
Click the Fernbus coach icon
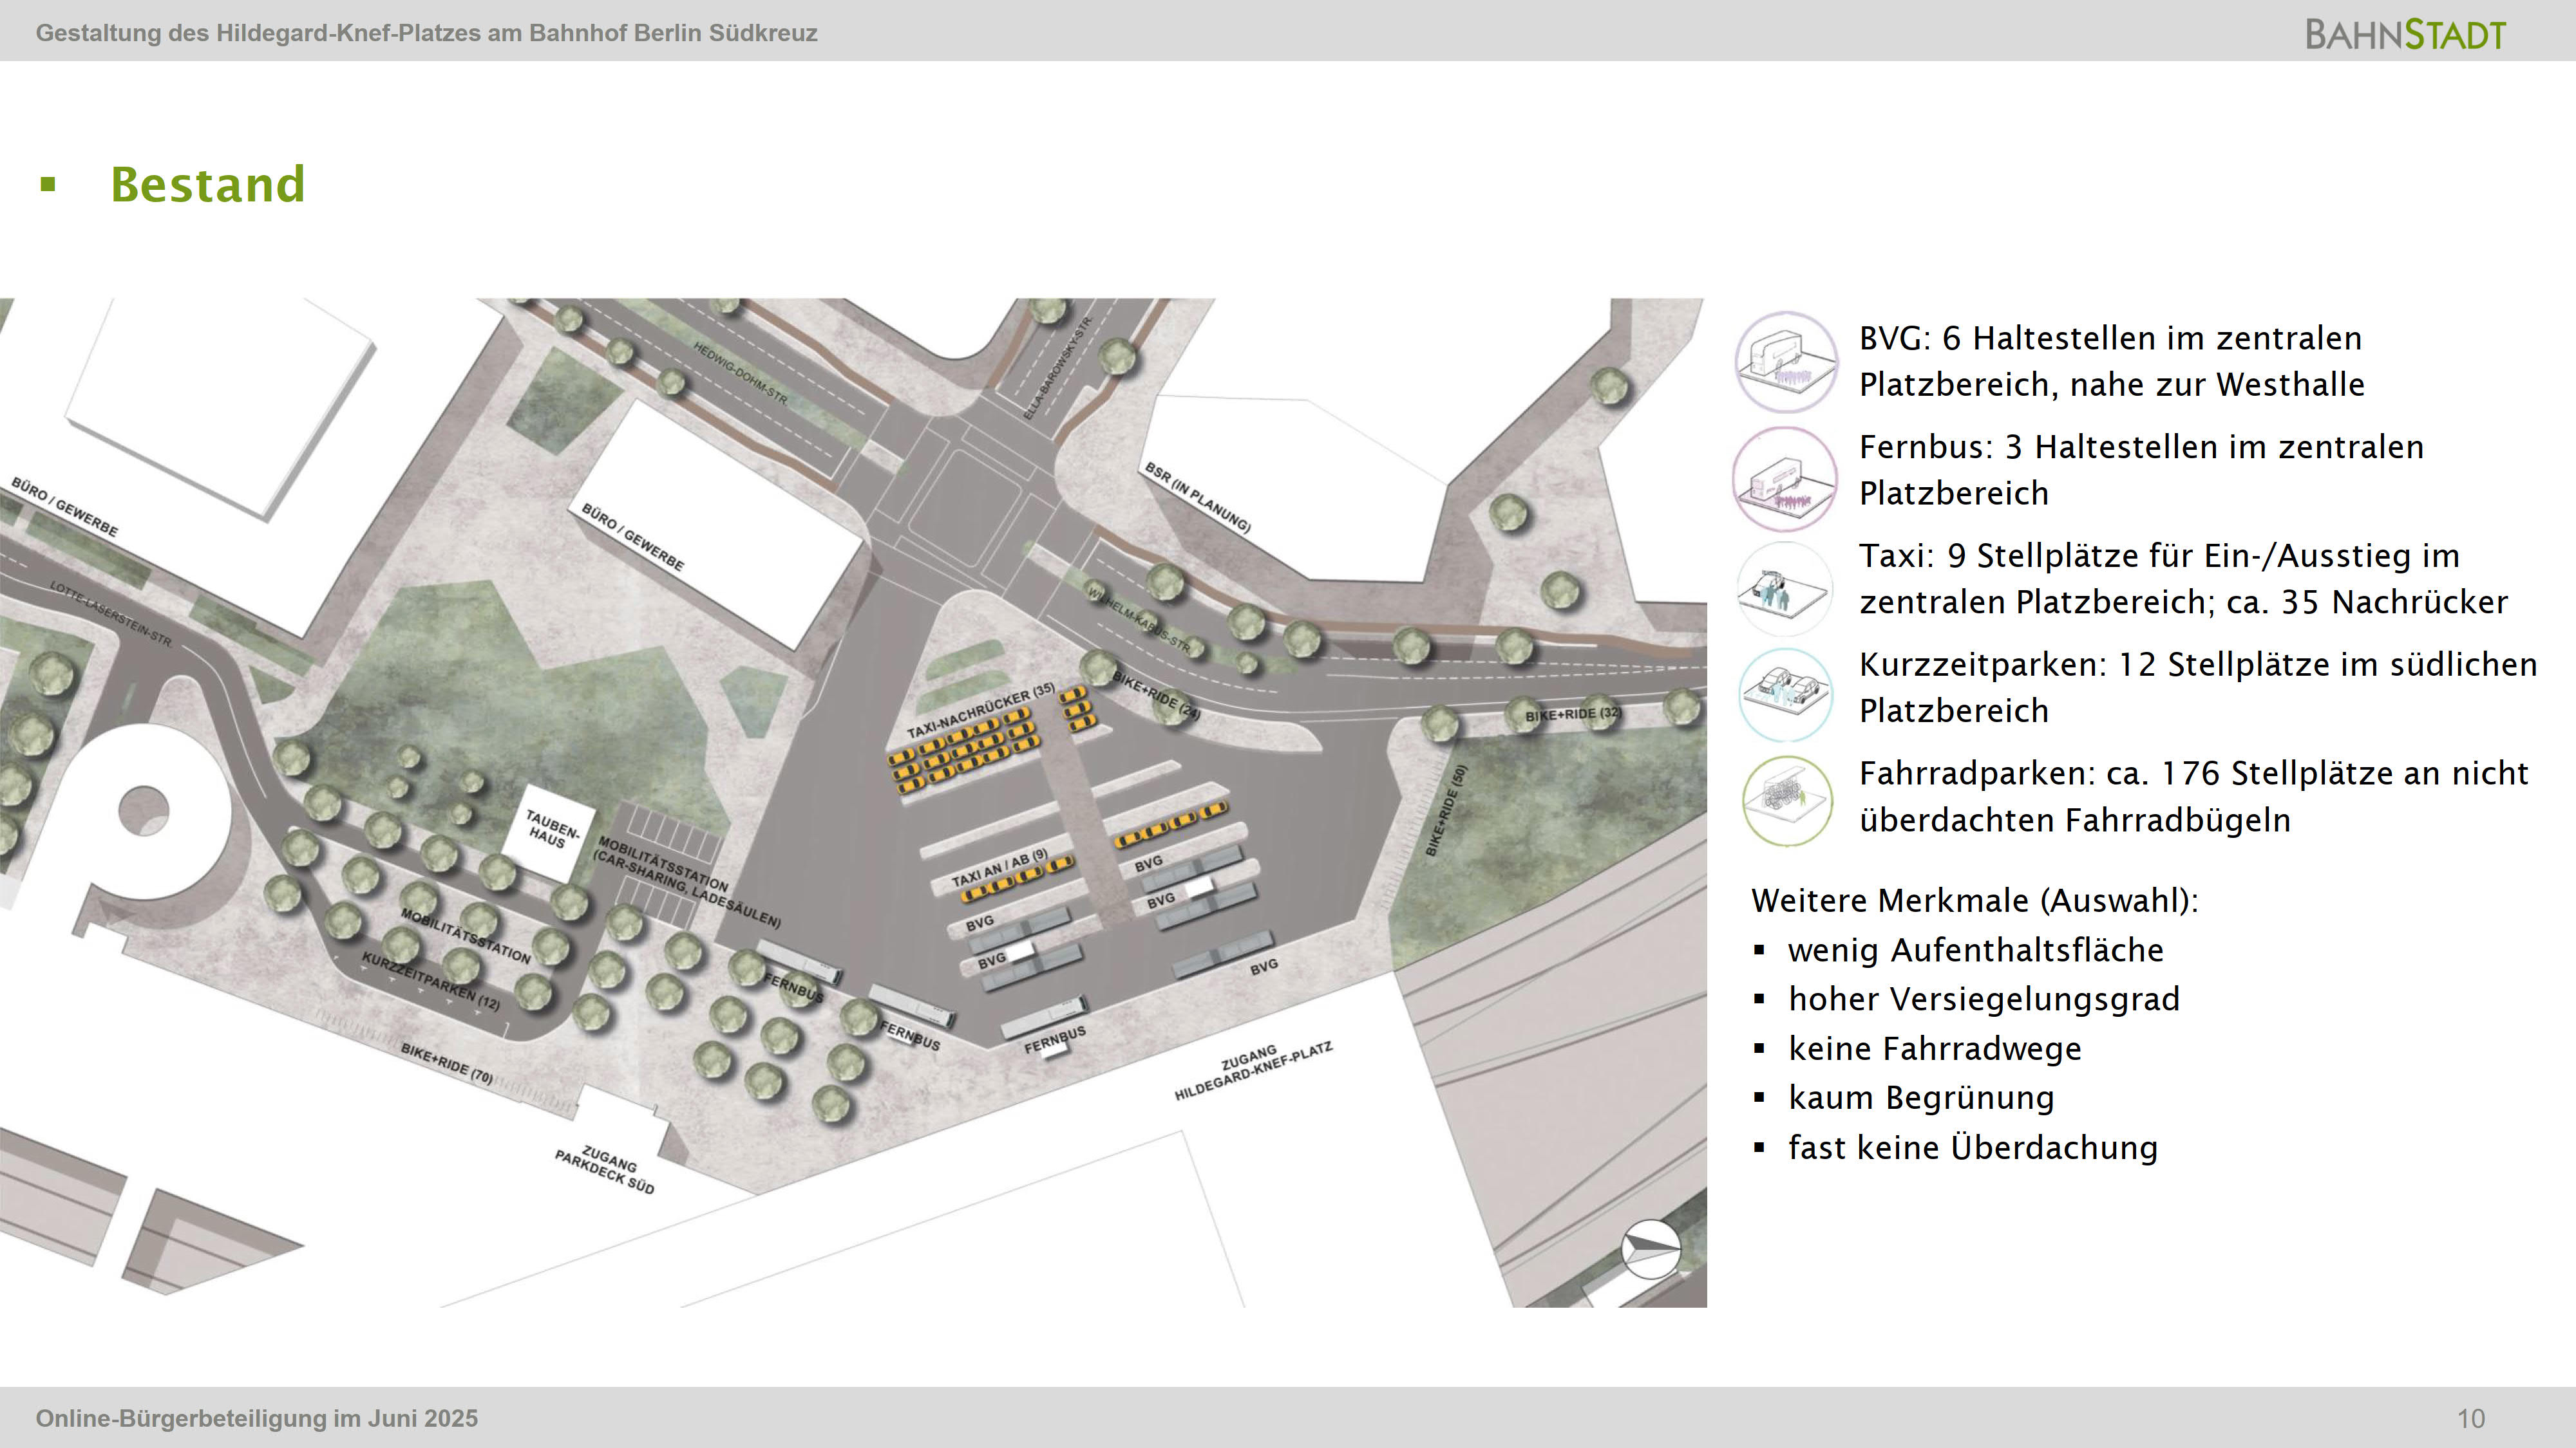coord(1785,478)
